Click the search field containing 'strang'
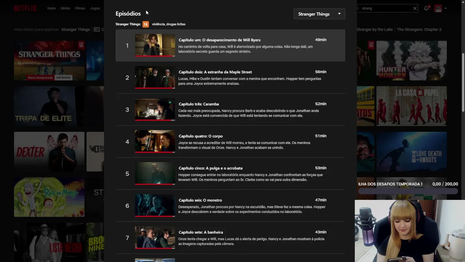 (x=386, y=8)
